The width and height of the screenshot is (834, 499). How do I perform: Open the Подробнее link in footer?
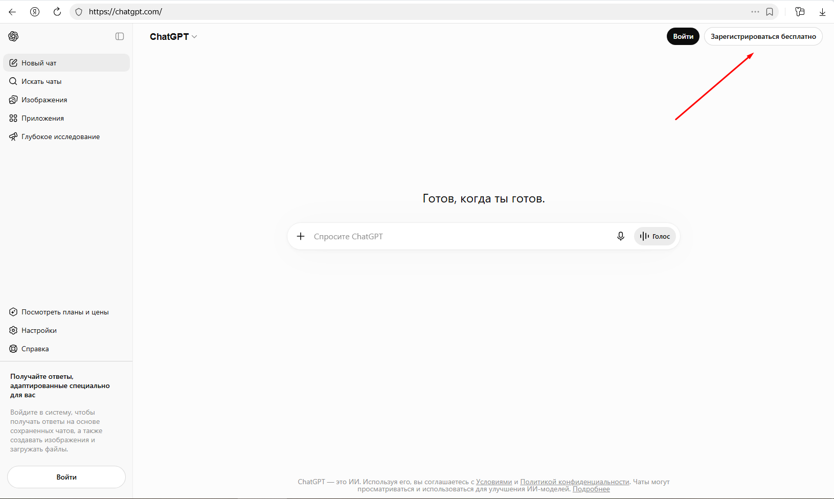coord(591,489)
